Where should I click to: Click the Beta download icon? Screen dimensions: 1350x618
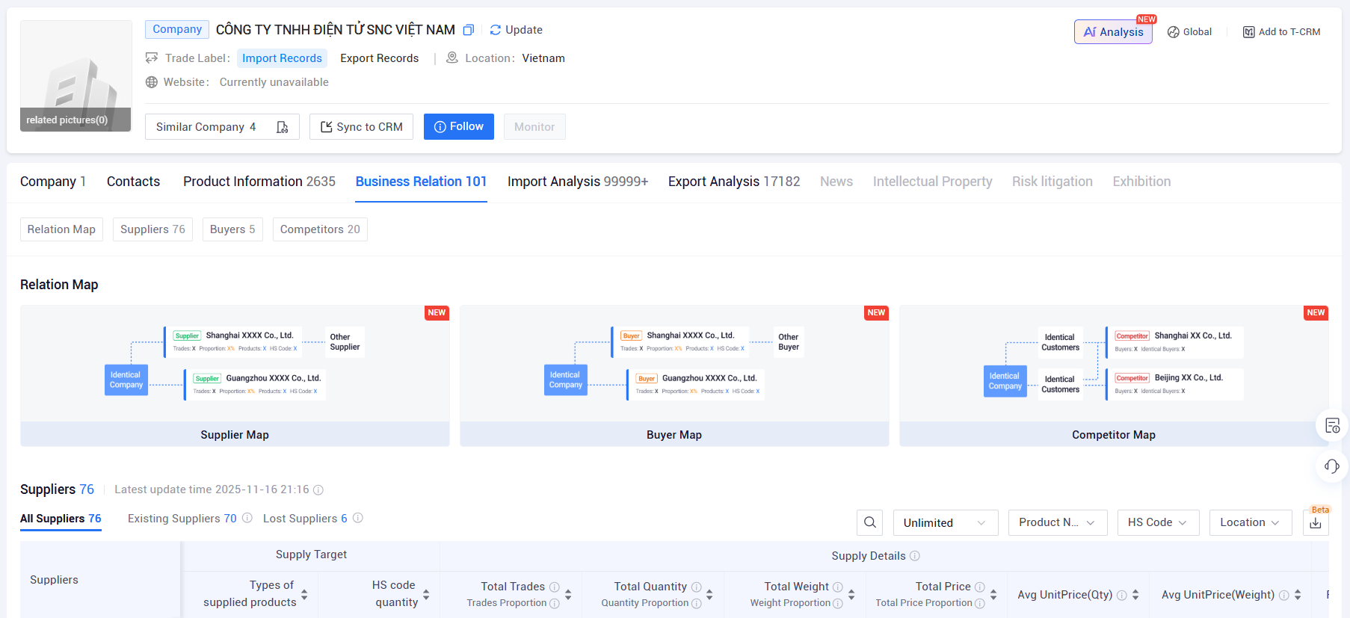coord(1316,522)
